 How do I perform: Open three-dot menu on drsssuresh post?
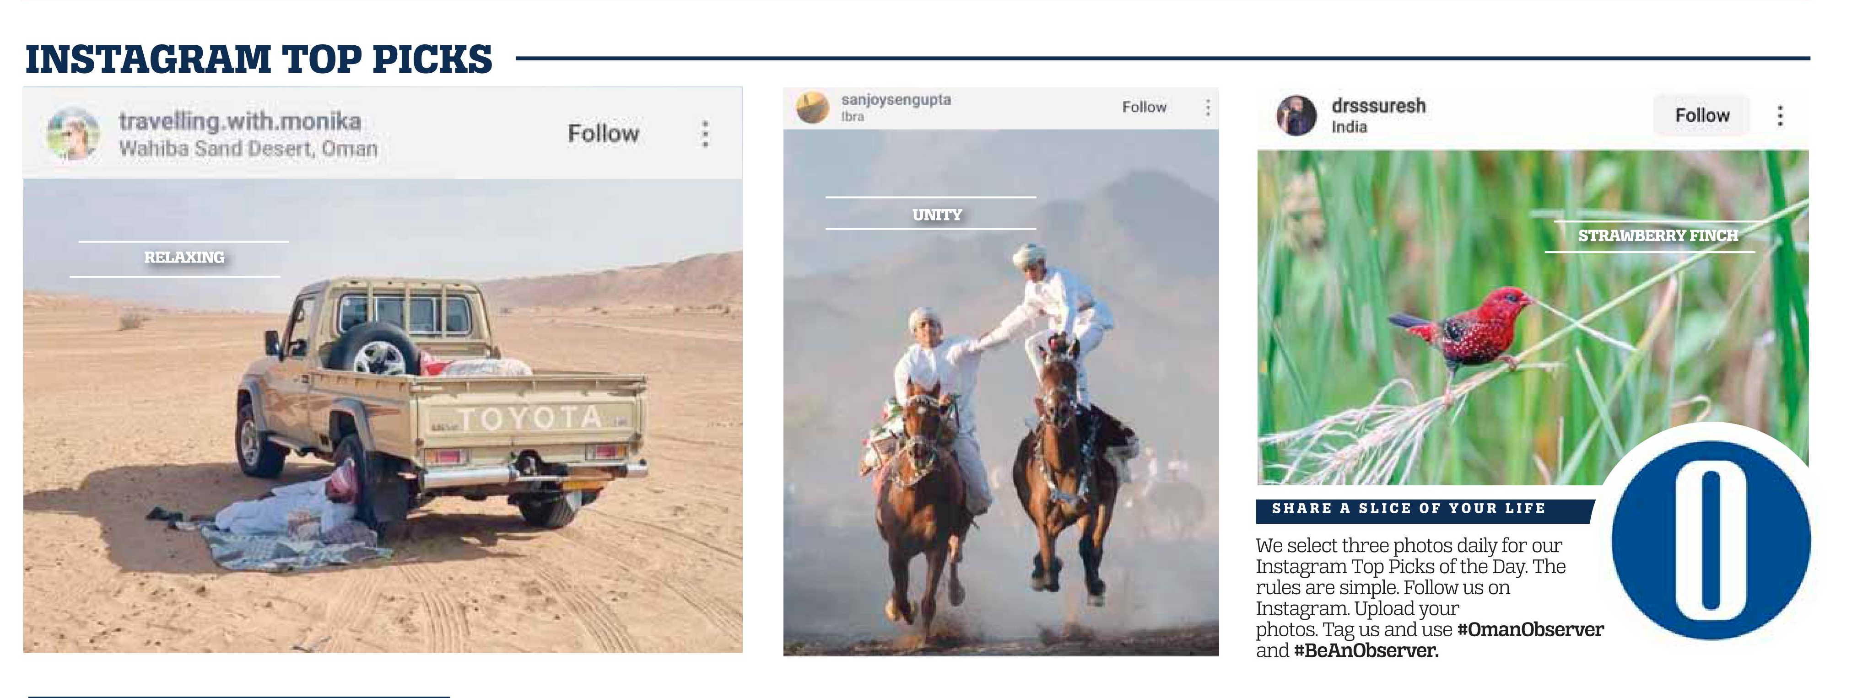[1780, 116]
